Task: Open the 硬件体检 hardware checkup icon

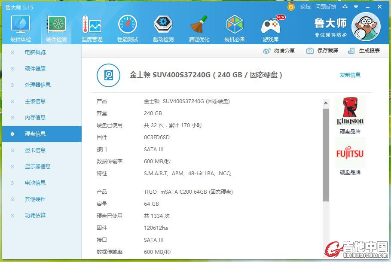Action: pos(20,26)
